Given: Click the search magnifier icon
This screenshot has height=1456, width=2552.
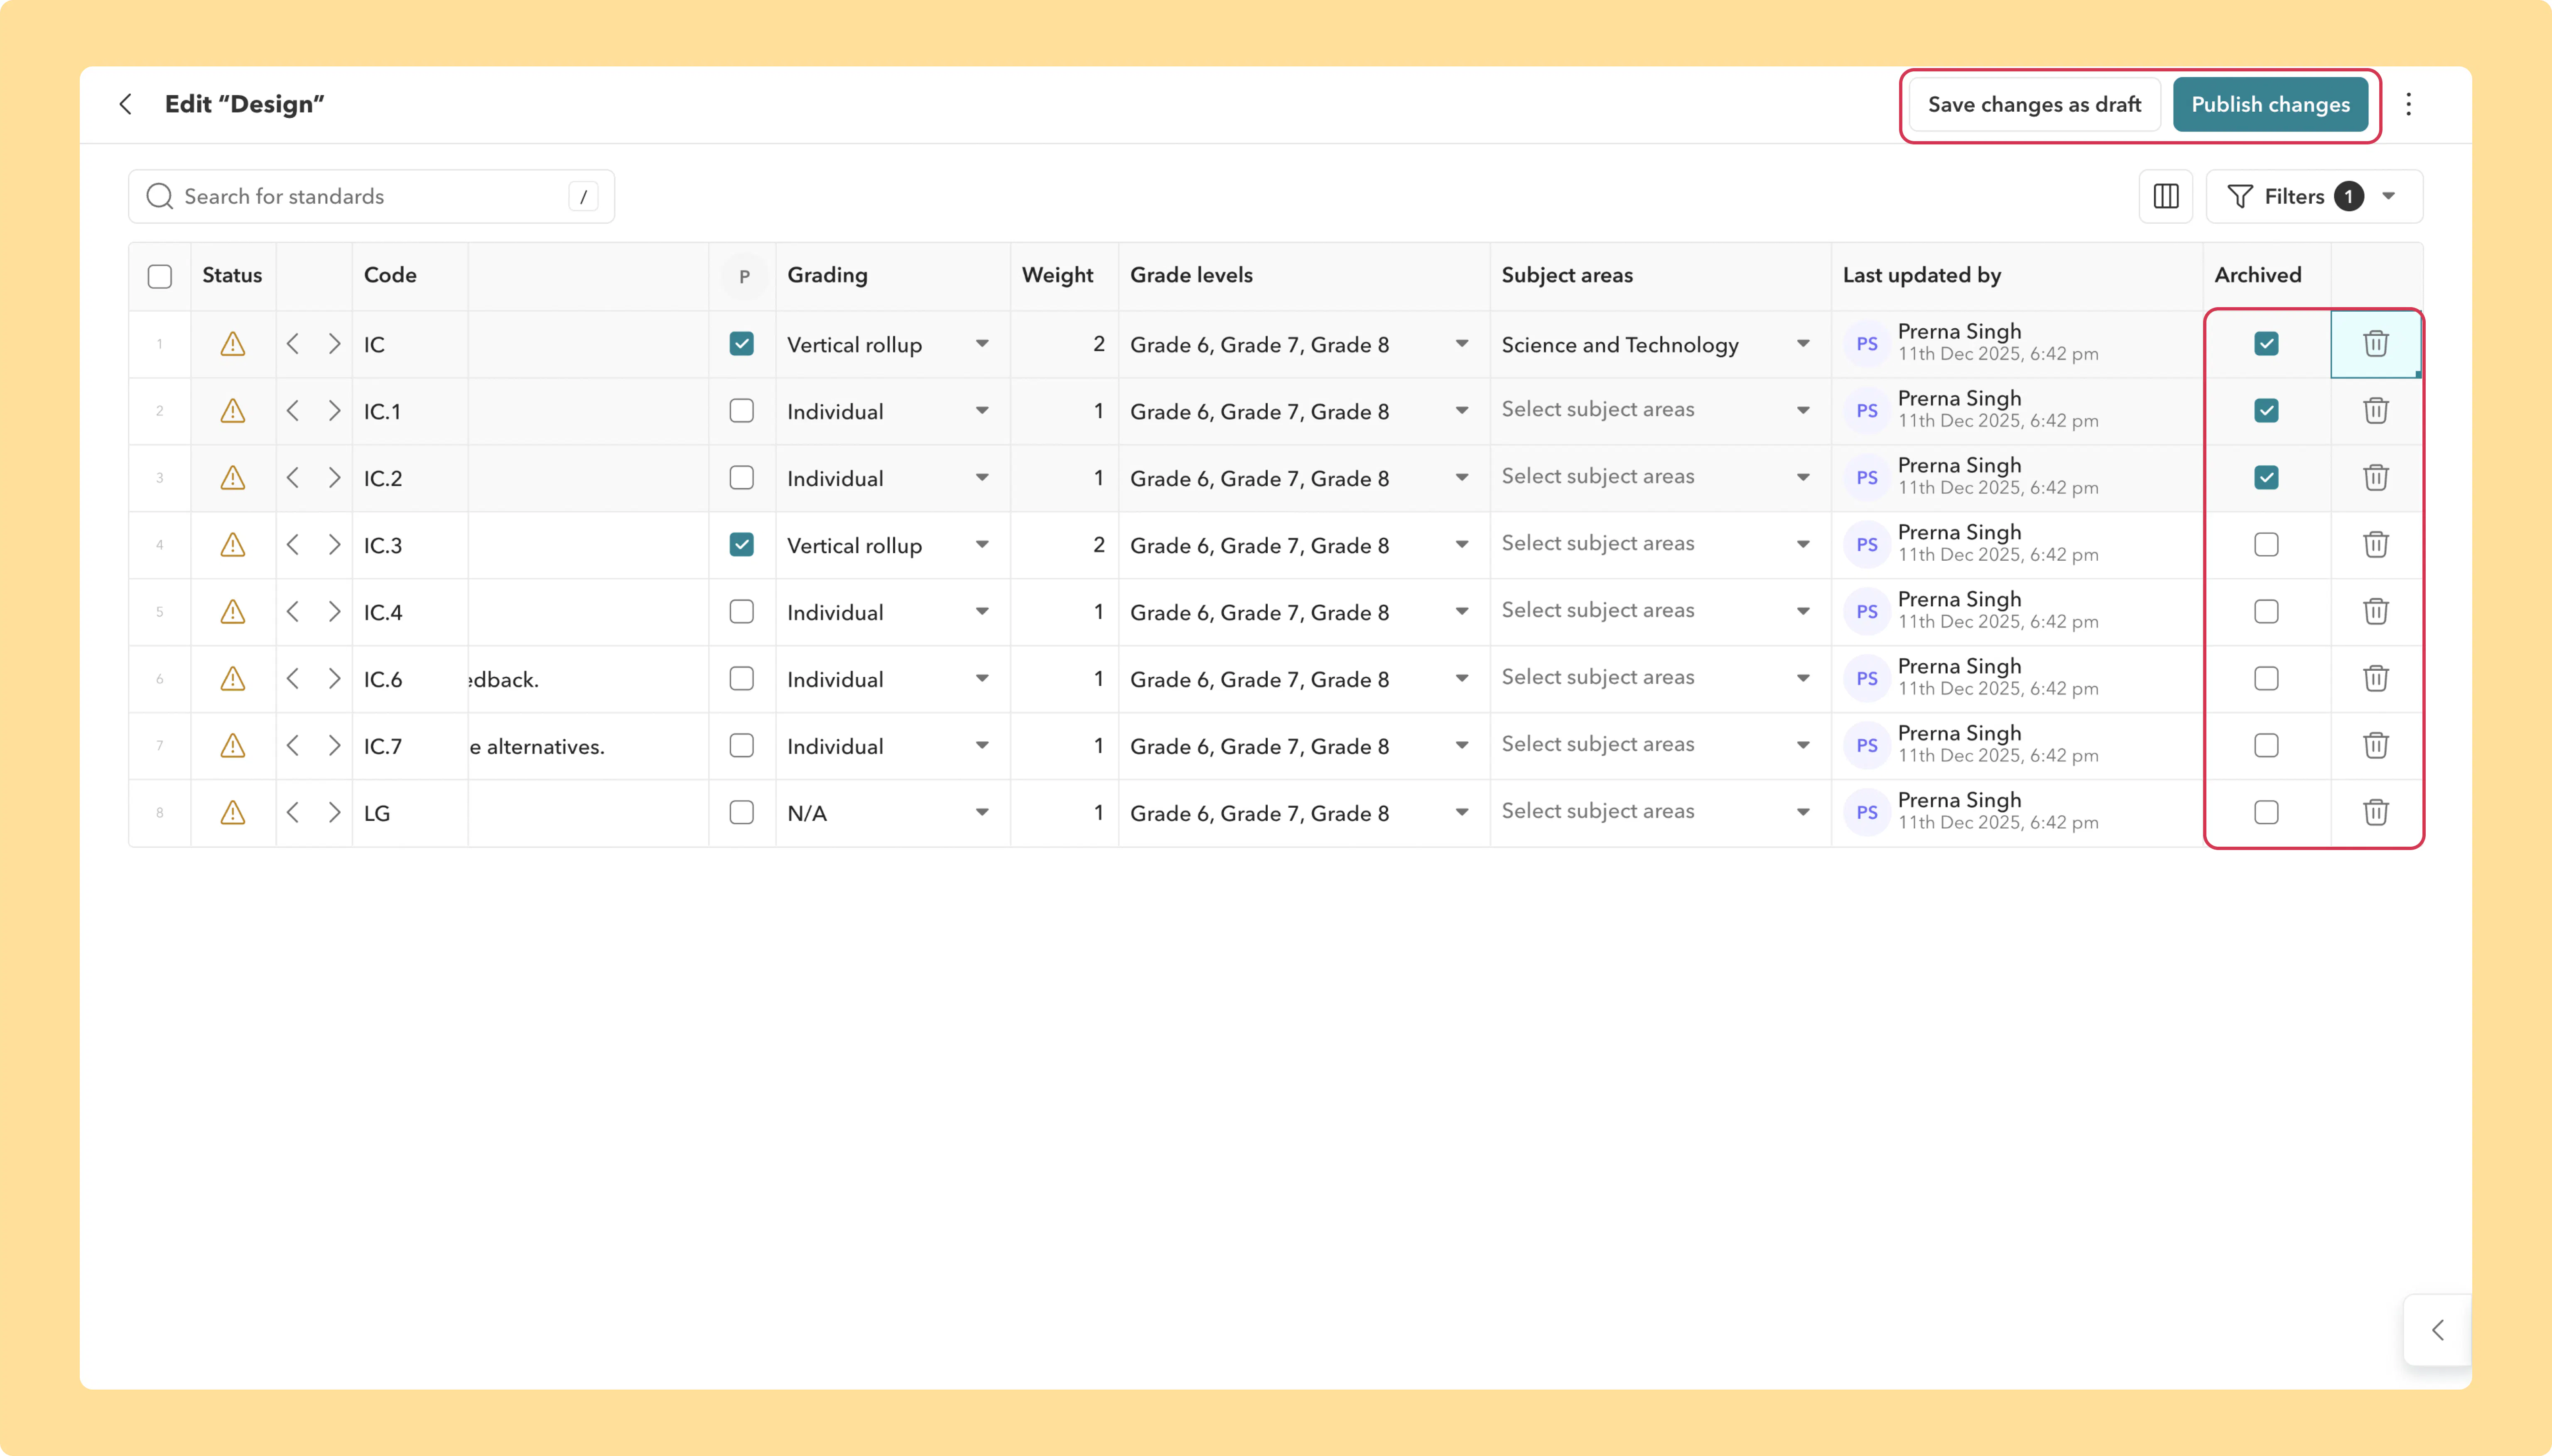Looking at the screenshot, I should (159, 196).
